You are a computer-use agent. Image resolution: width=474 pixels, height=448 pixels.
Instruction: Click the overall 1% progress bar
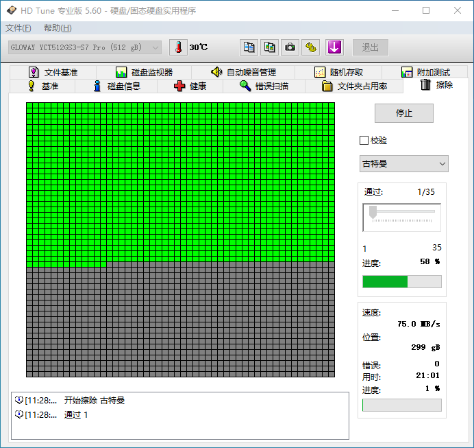click(402, 405)
